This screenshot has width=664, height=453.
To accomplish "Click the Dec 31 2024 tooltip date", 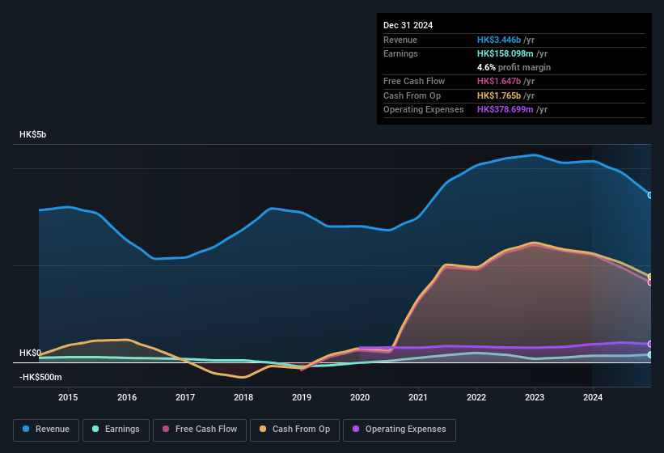I will [408, 25].
